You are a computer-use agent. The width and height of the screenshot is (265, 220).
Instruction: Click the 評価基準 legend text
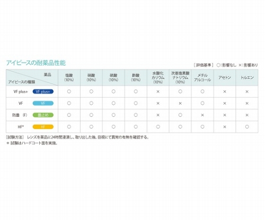[204, 65]
